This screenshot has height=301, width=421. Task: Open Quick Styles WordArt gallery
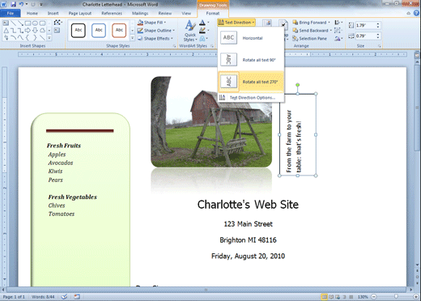pyautogui.click(x=190, y=31)
